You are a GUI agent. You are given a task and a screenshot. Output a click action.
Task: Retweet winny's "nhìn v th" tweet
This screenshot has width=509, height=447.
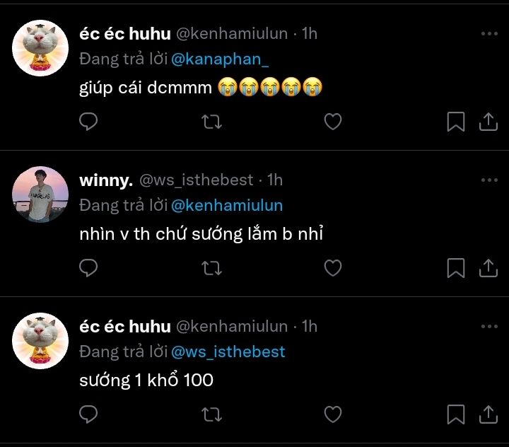coord(211,268)
